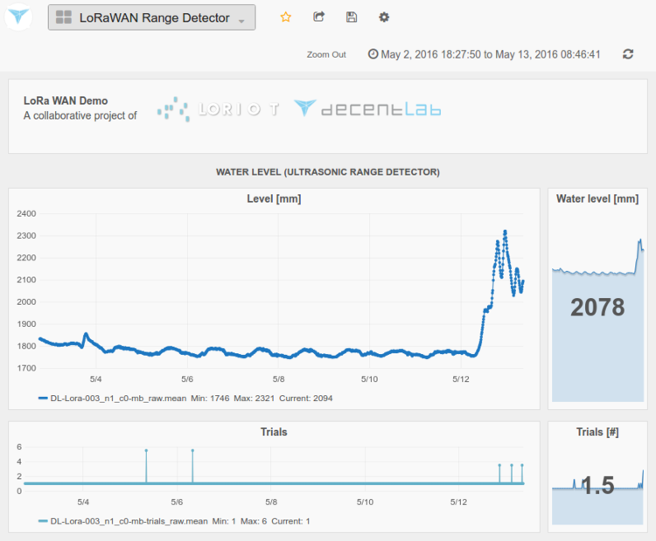Star this dashboard as favorite
The image size is (656, 541).
[286, 17]
